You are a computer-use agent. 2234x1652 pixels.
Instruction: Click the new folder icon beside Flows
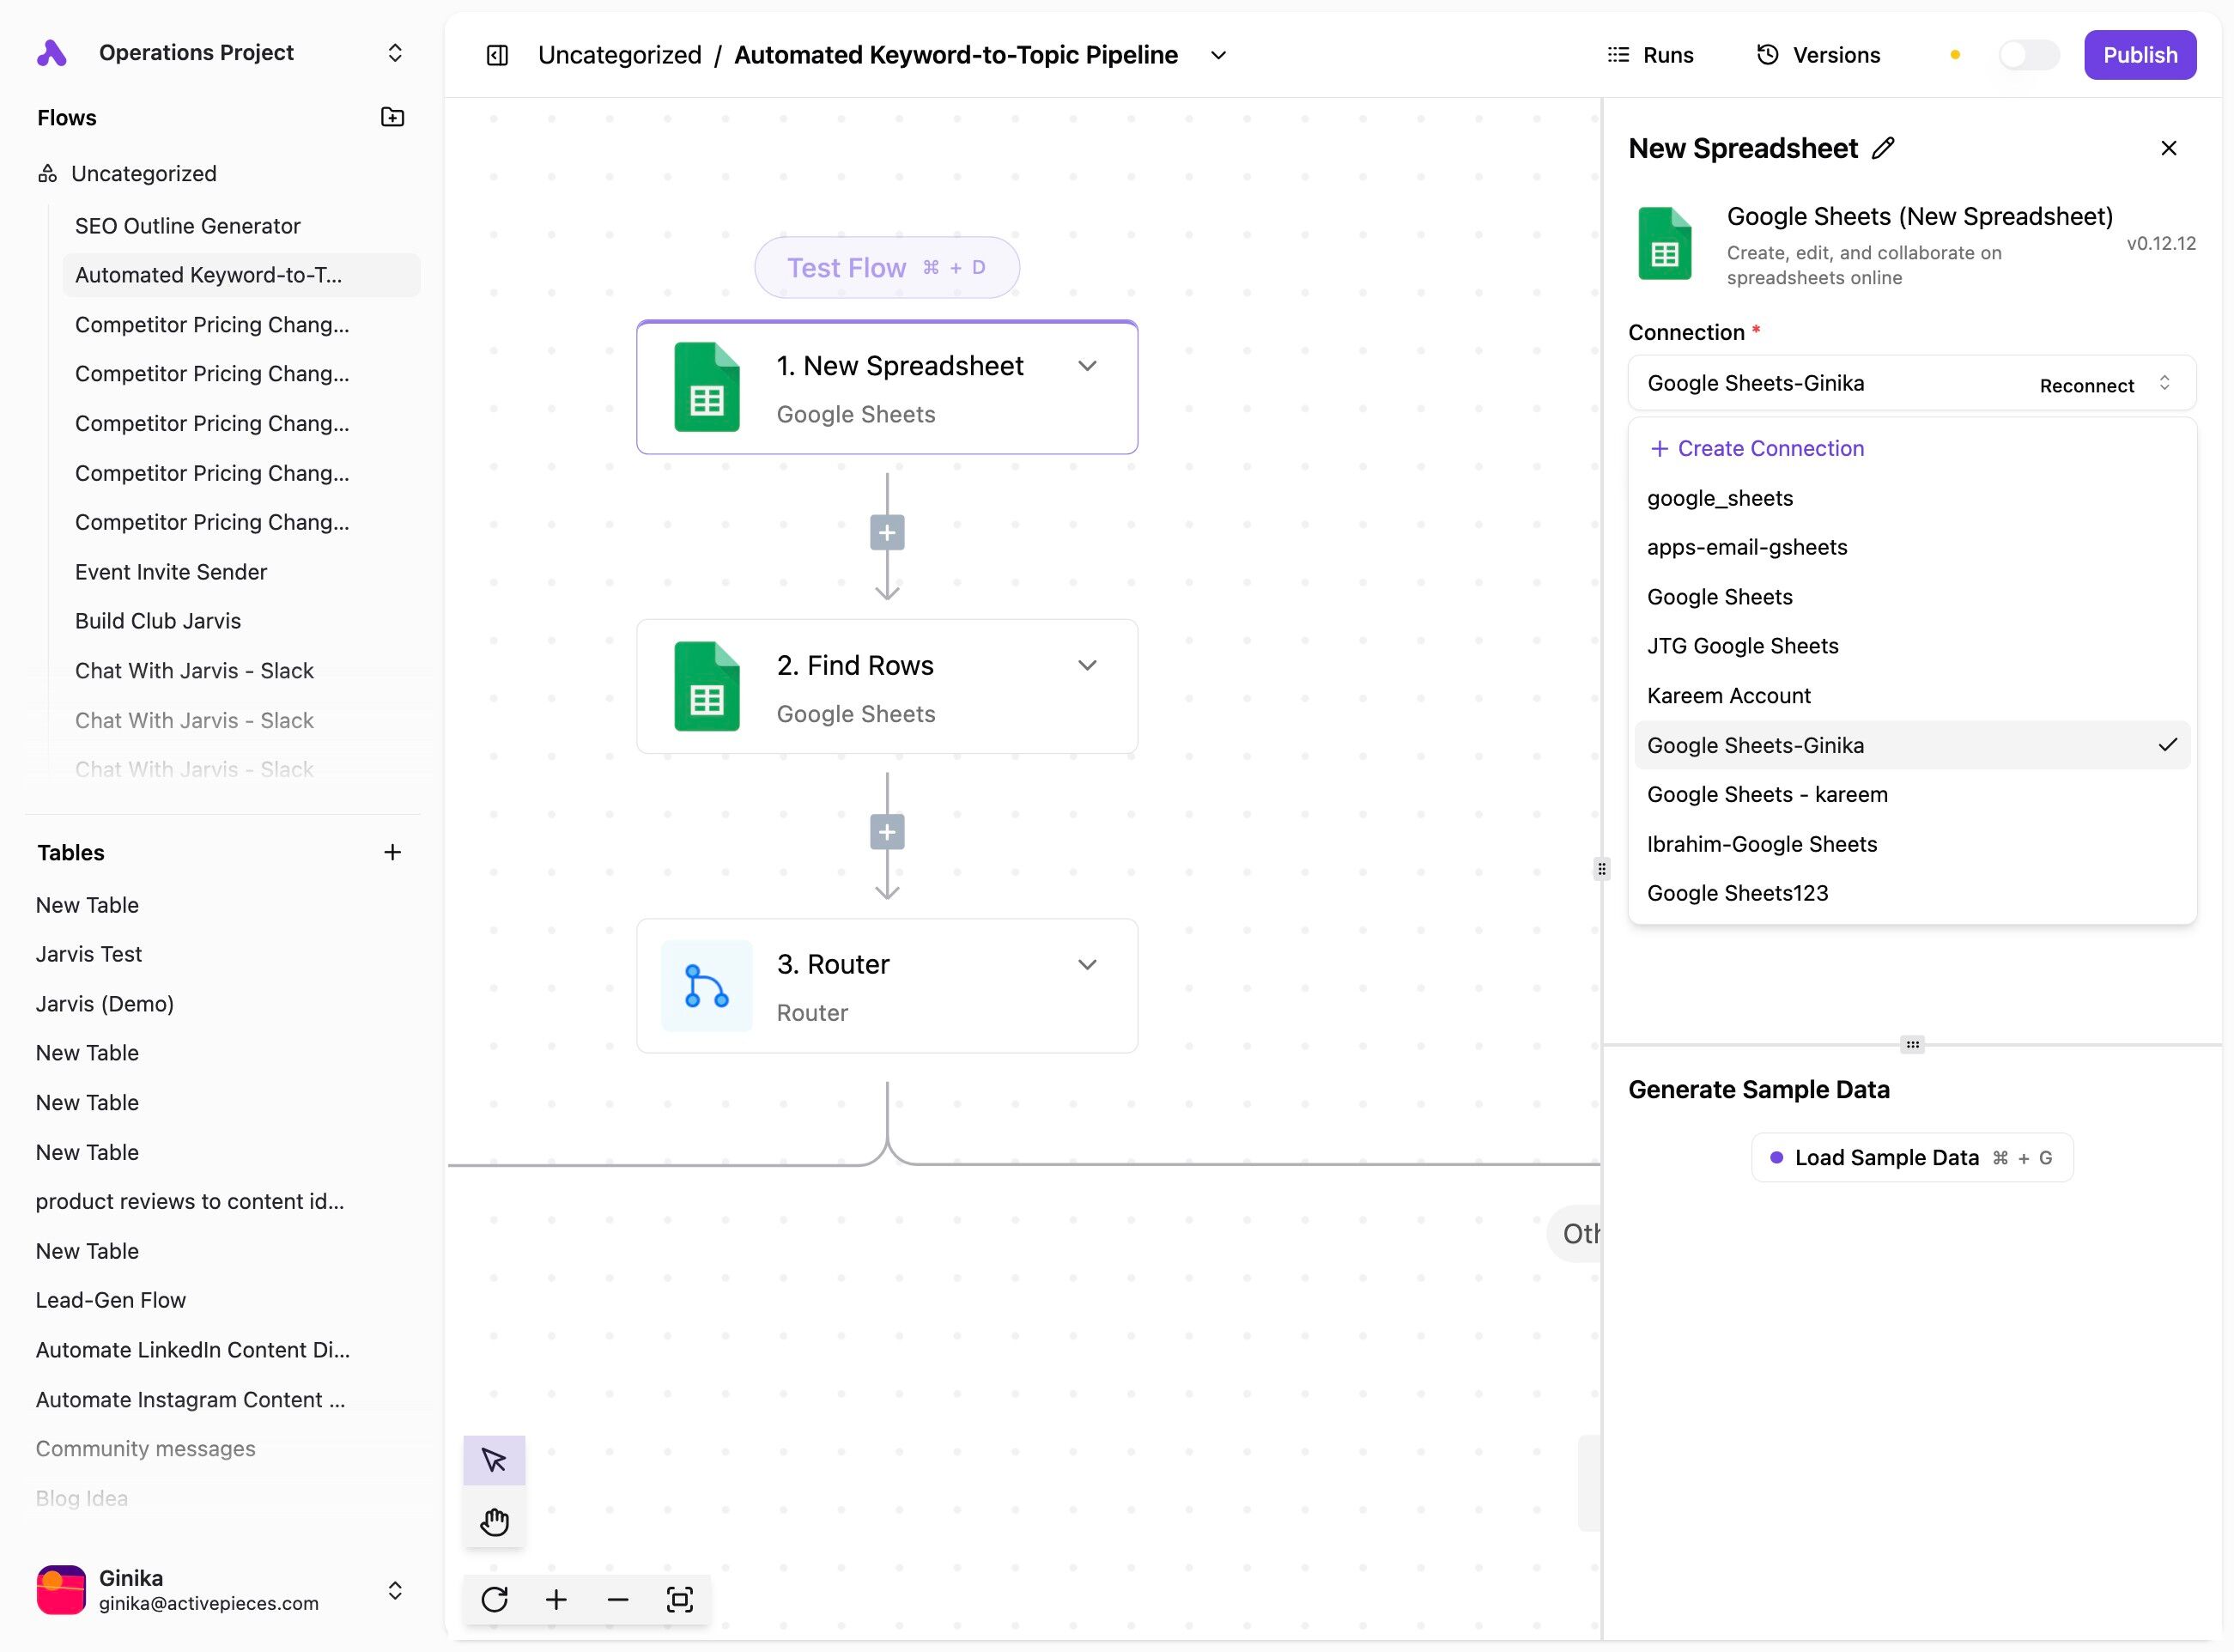[392, 117]
